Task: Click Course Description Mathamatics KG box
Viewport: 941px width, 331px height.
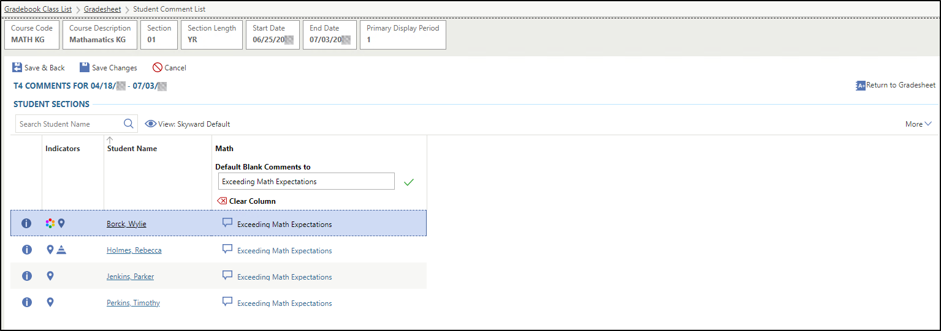Action: [100, 34]
